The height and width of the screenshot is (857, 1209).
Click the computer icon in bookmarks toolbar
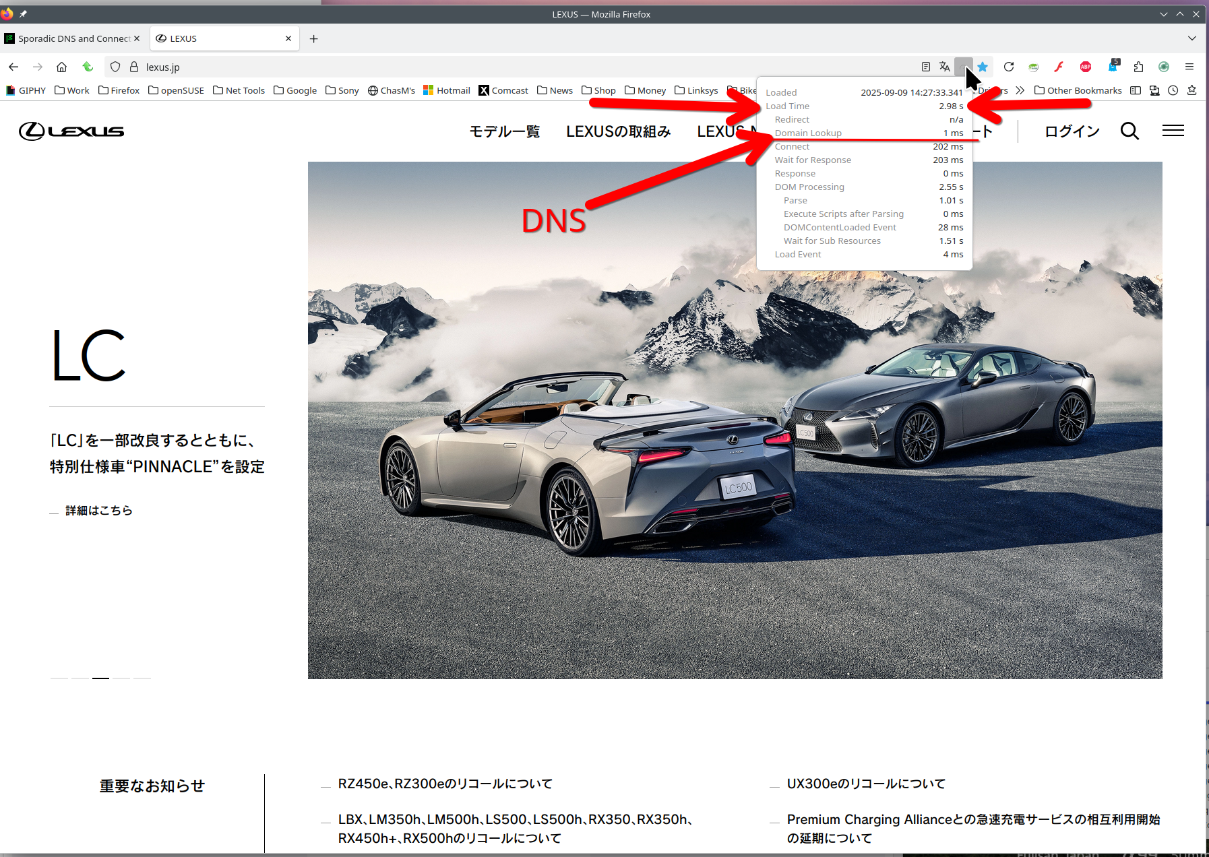1154,90
